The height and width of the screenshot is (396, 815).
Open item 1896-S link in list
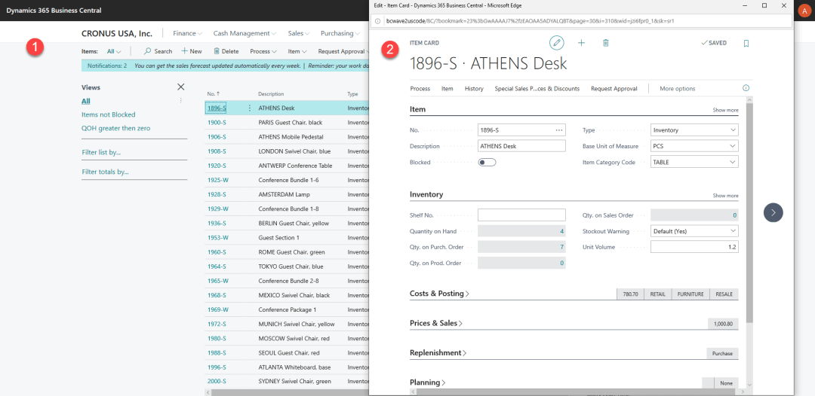(x=217, y=108)
